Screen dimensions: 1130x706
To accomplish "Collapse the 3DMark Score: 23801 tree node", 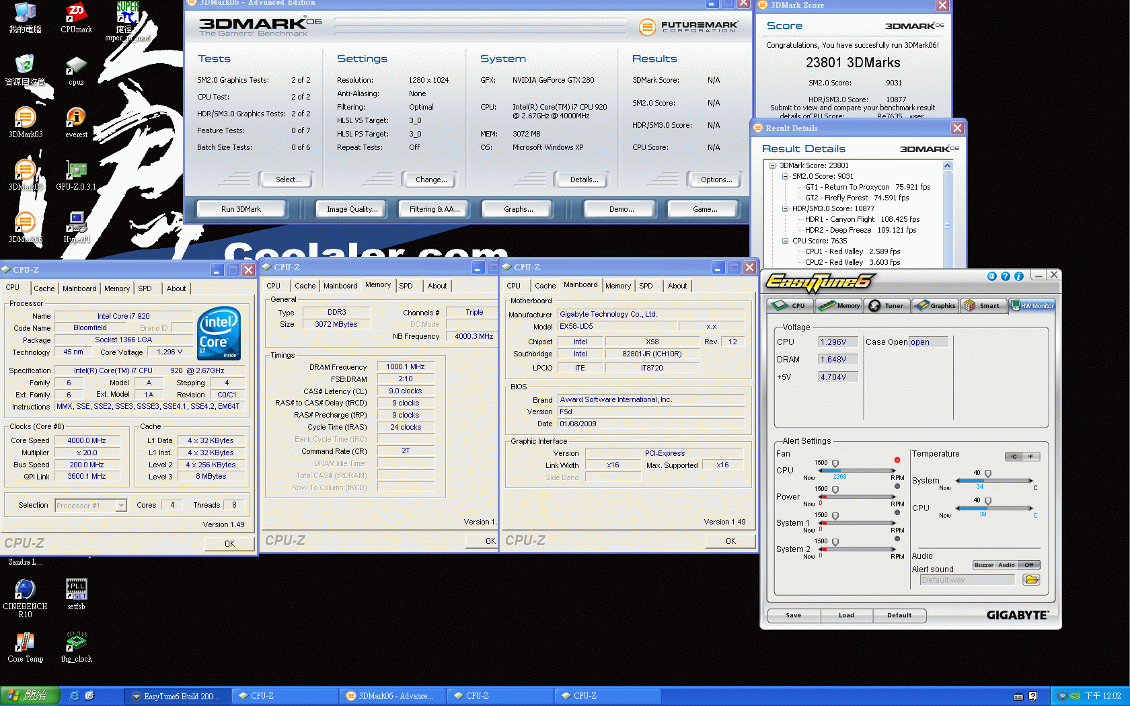I will pyautogui.click(x=772, y=165).
